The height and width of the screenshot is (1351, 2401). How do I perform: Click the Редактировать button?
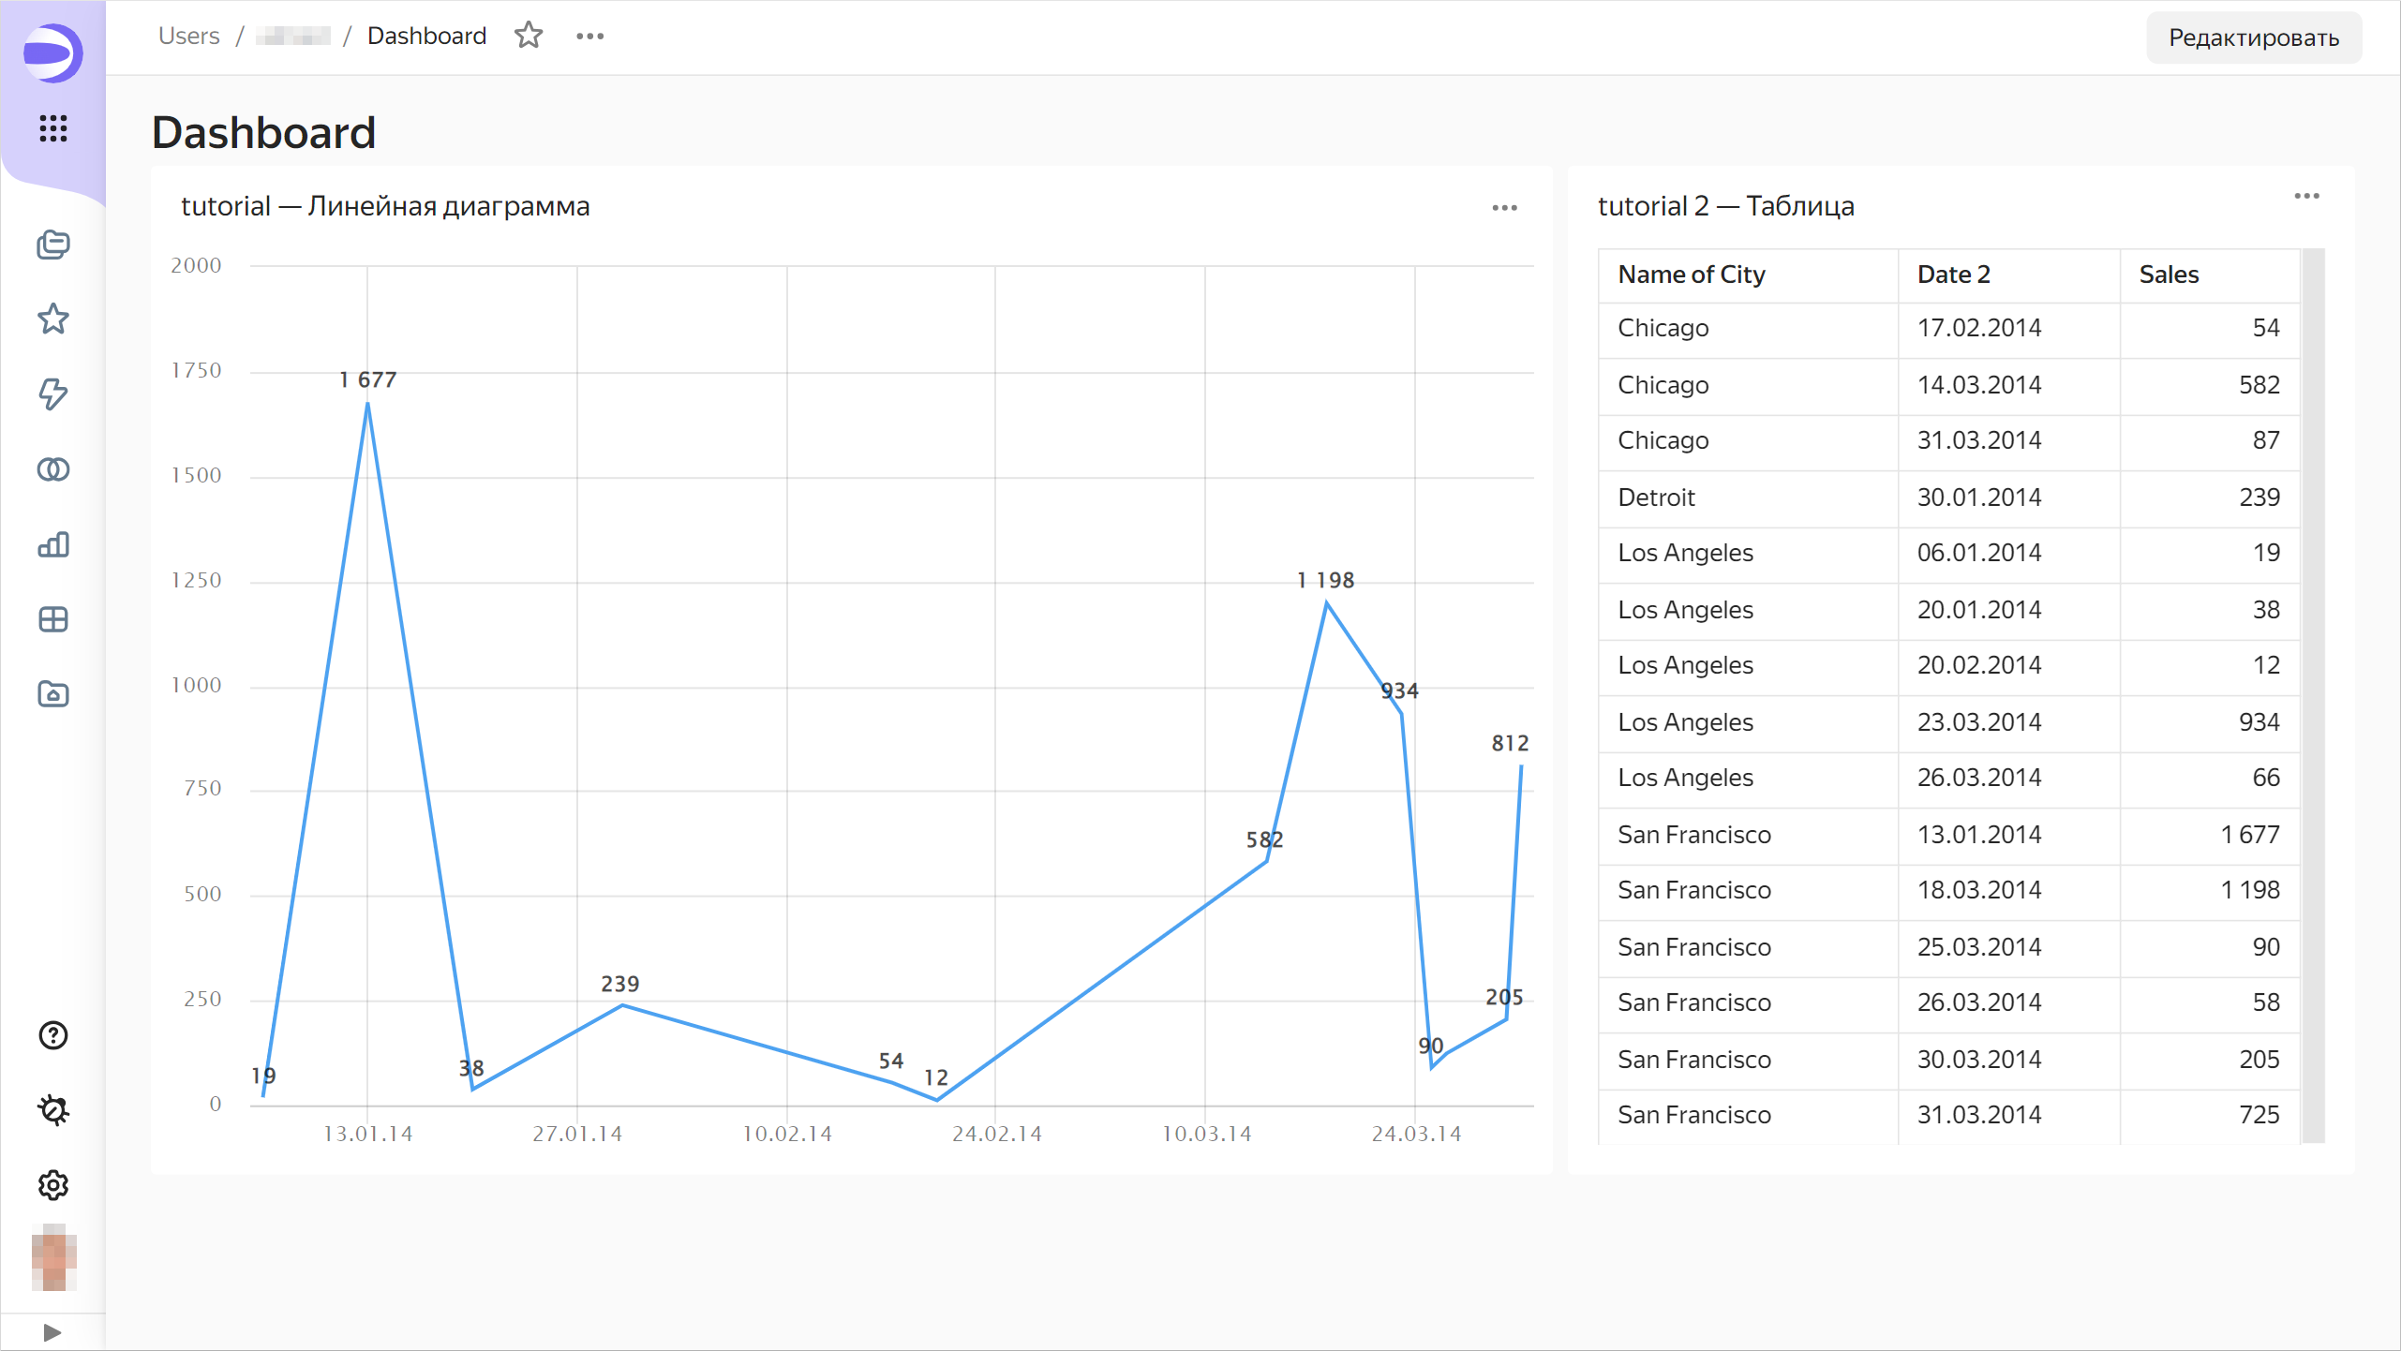click(2253, 37)
